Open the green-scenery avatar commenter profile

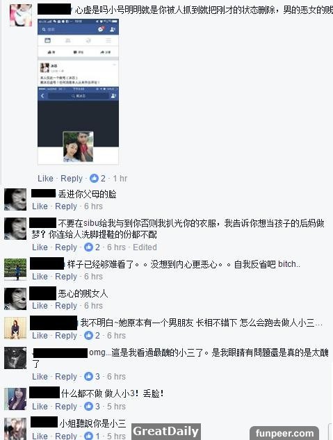[x=15, y=270]
